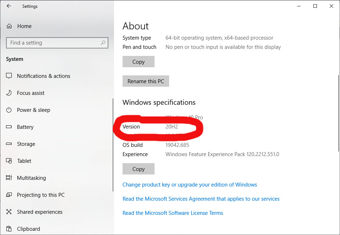Image resolution: width=340 pixels, height=235 pixels.
Task: Open Clipboard settings page
Action: [28, 229]
